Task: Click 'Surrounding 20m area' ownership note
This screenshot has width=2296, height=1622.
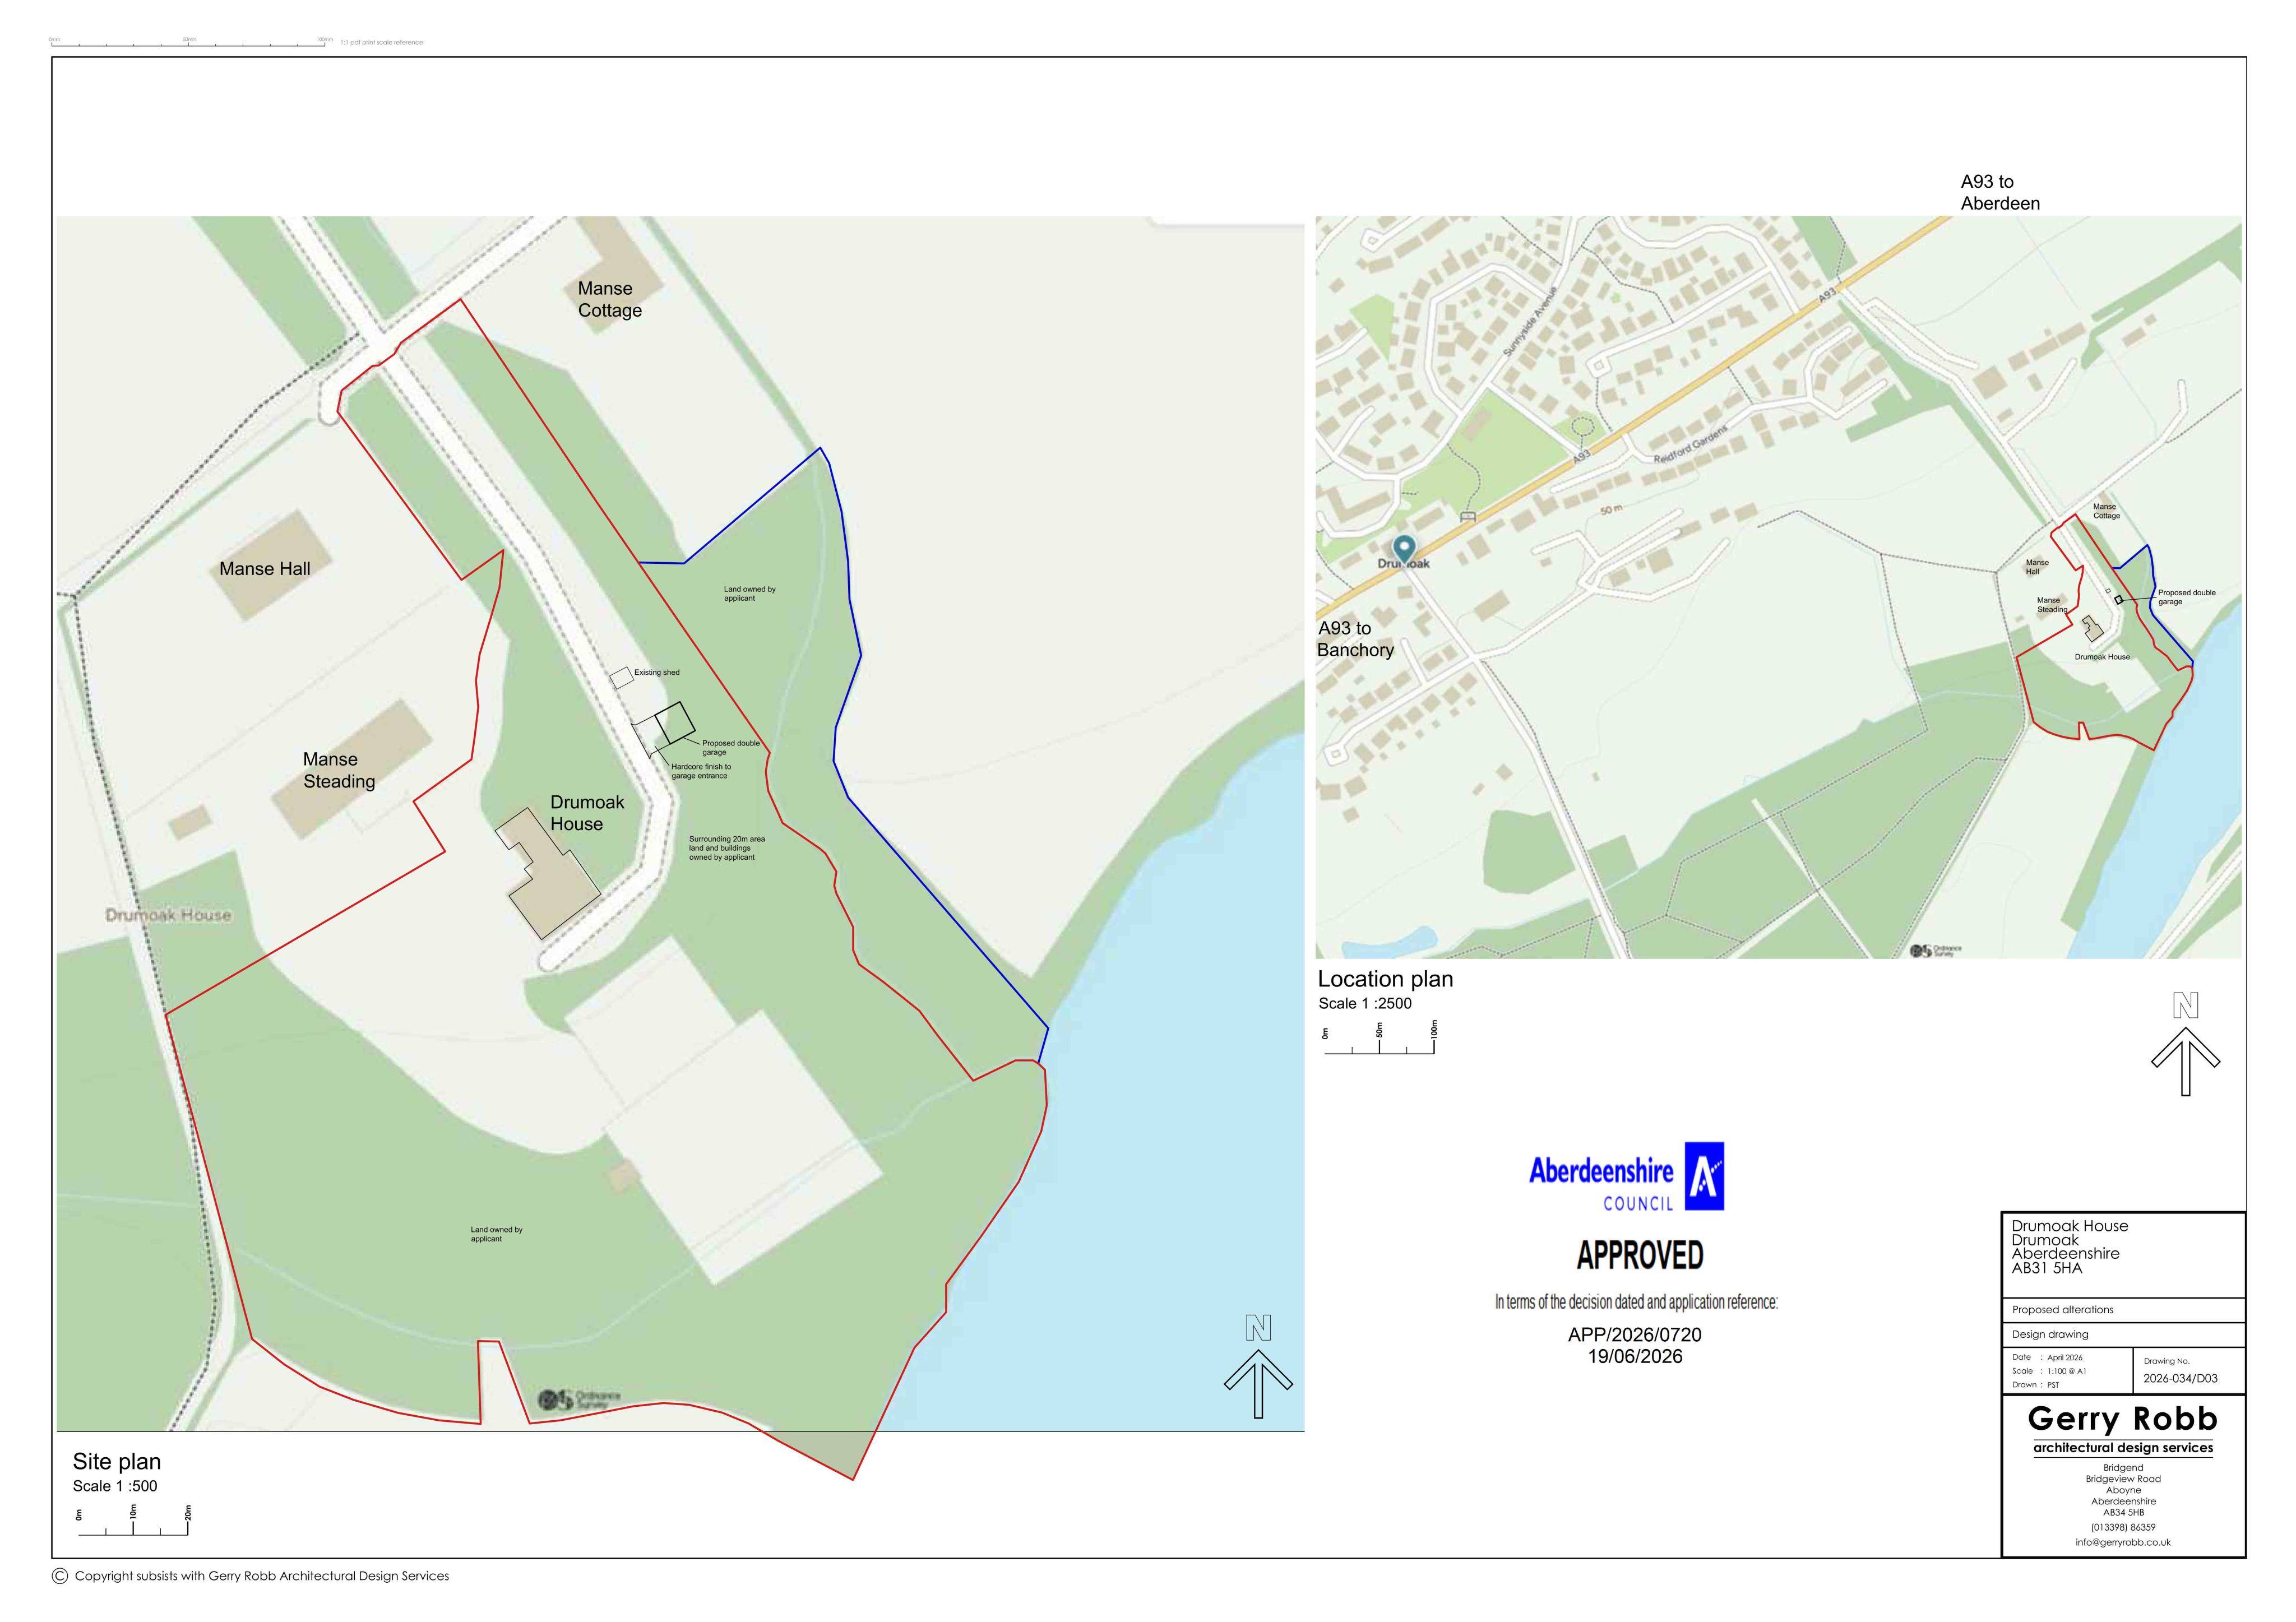Action: click(x=727, y=848)
